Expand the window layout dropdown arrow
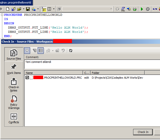The image size is (160, 140). [x=53, y=9]
